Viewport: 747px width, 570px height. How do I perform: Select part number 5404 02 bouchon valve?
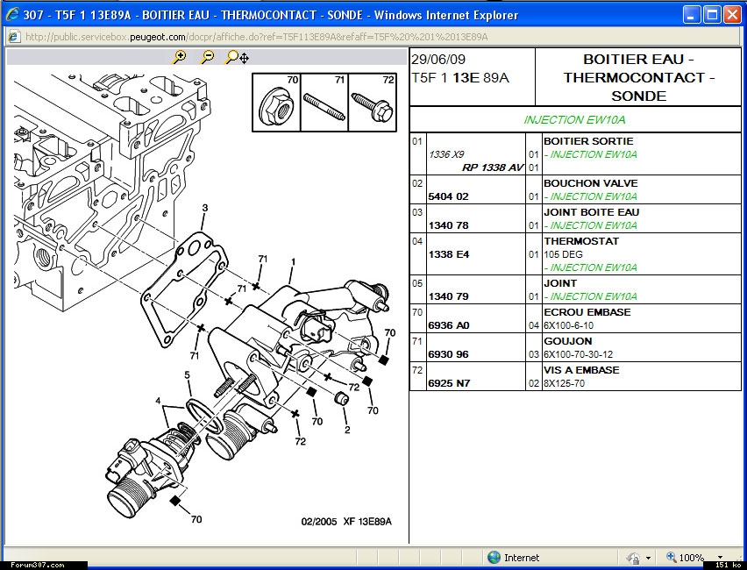449,196
